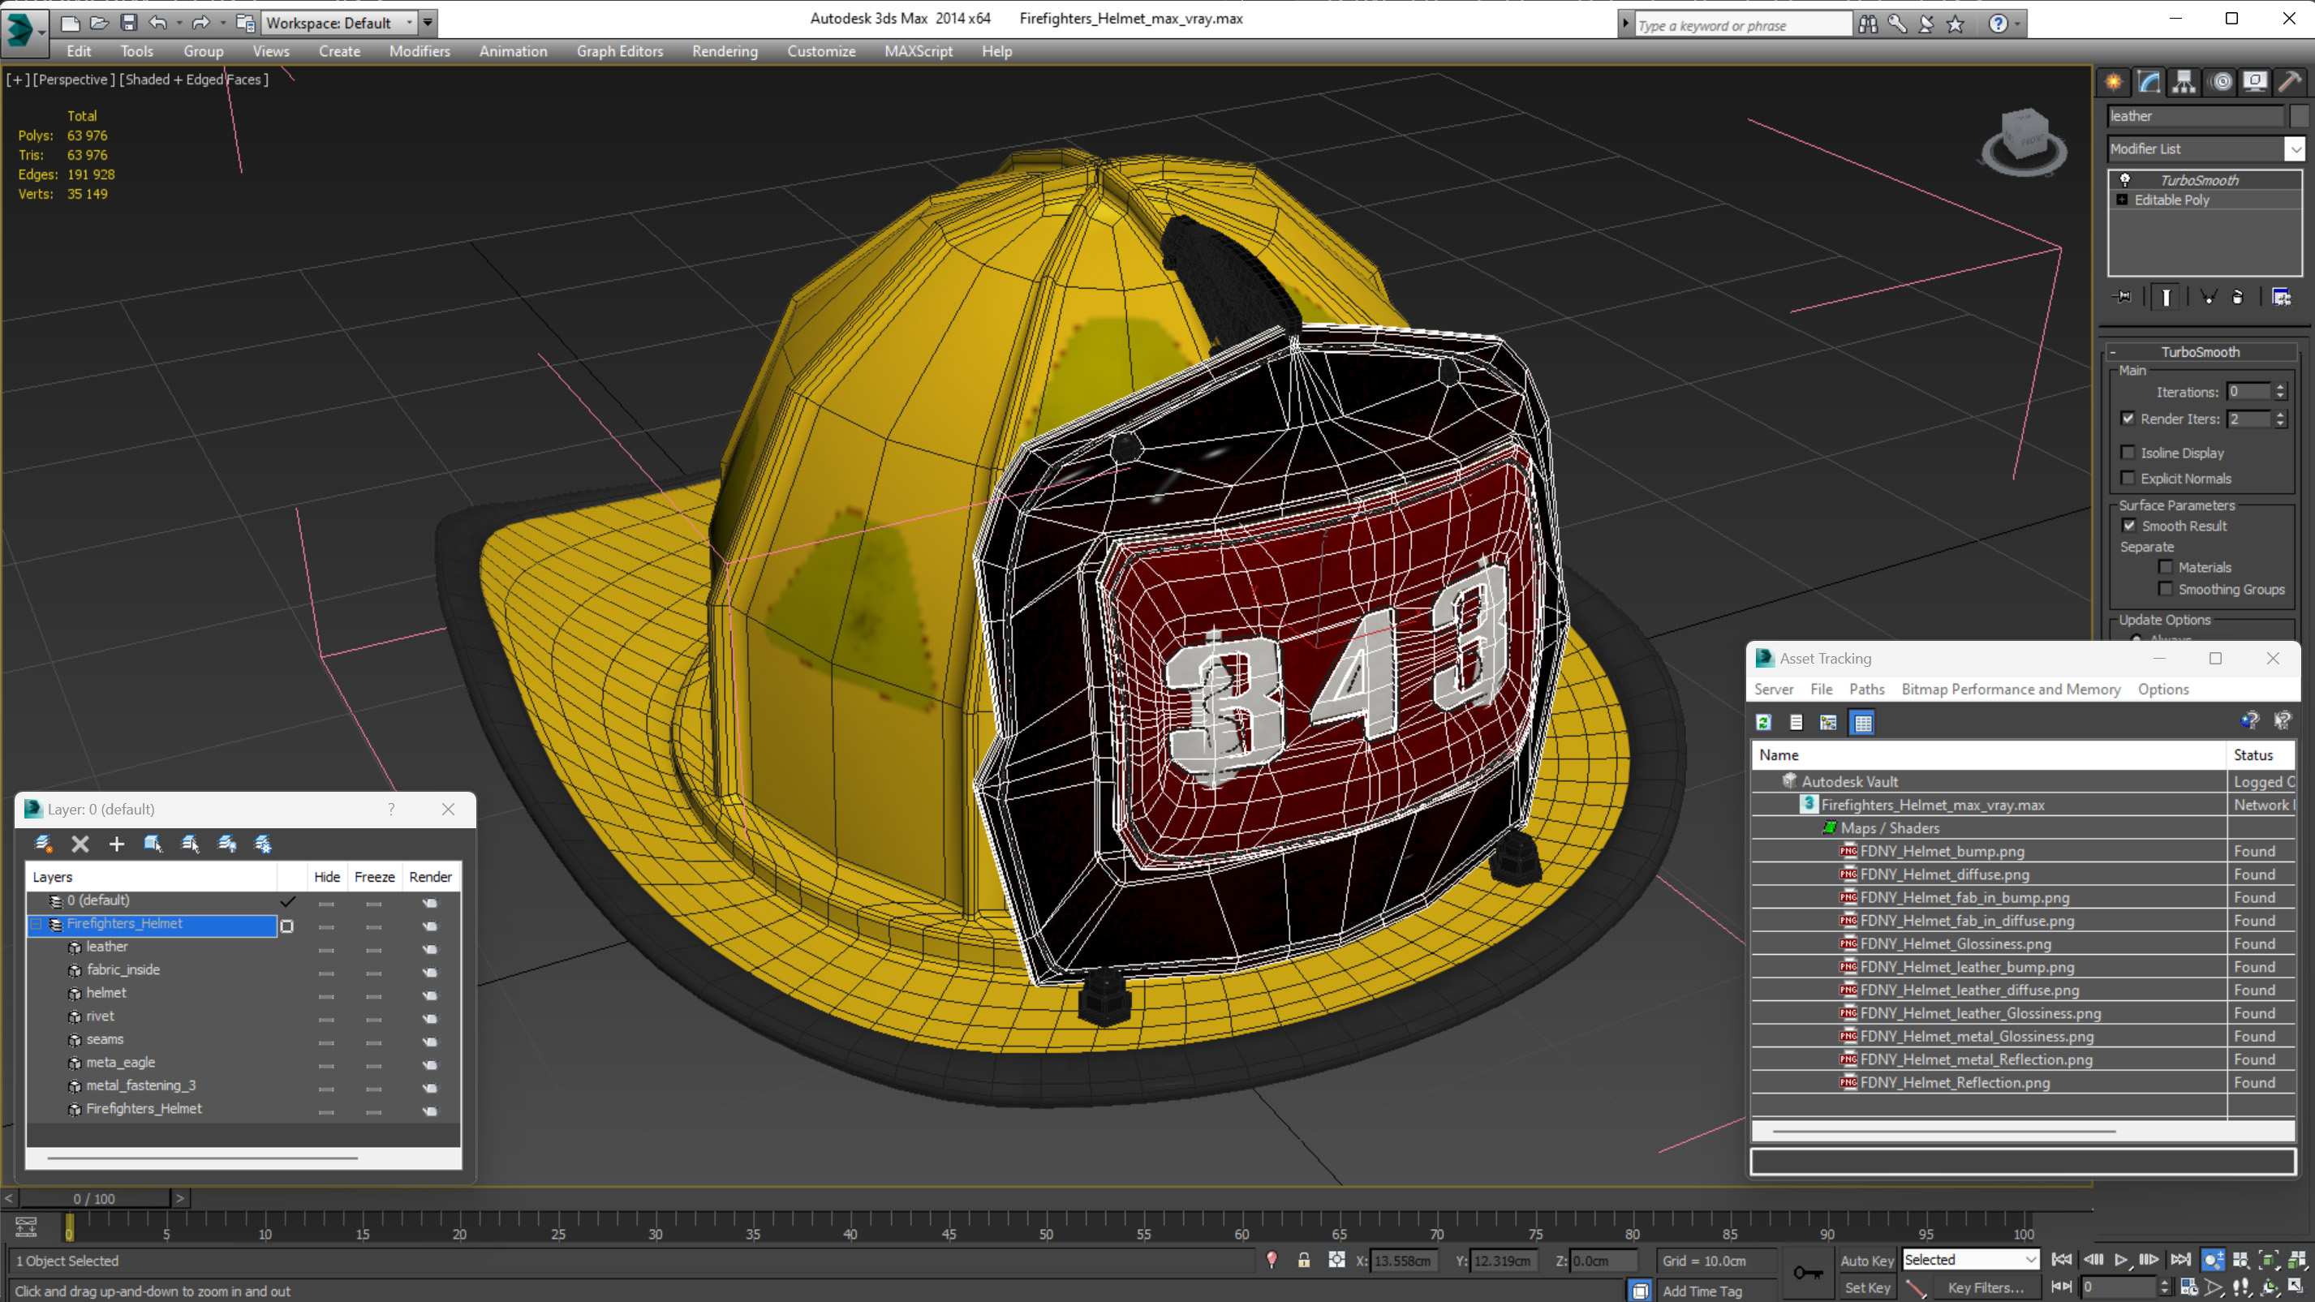The width and height of the screenshot is (2315, 1302).
Task: Open the Hierarchy command panel tab
Action: coord(2184,82)
